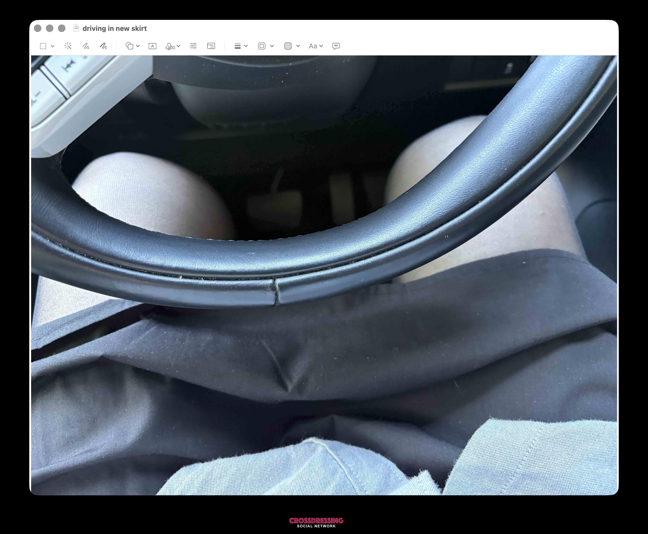Choose the Draw freehand tool
This screenshot has width=648, height=534.
(103, 46)
